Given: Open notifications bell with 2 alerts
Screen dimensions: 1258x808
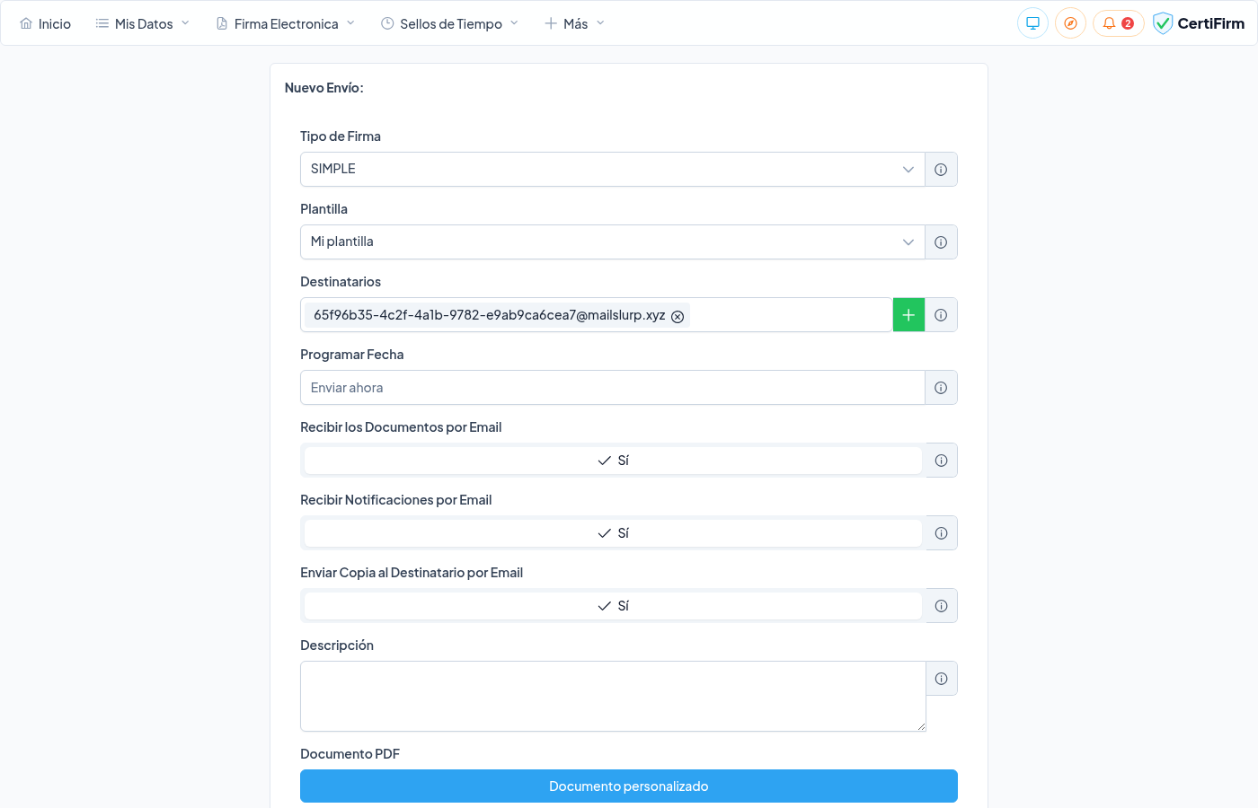Looking at the screenshot, I should tap(1117, 23).
